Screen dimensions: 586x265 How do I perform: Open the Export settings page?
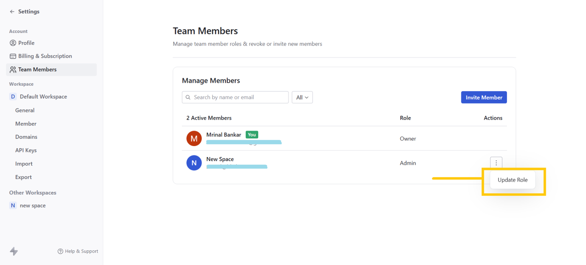(23, 177)
